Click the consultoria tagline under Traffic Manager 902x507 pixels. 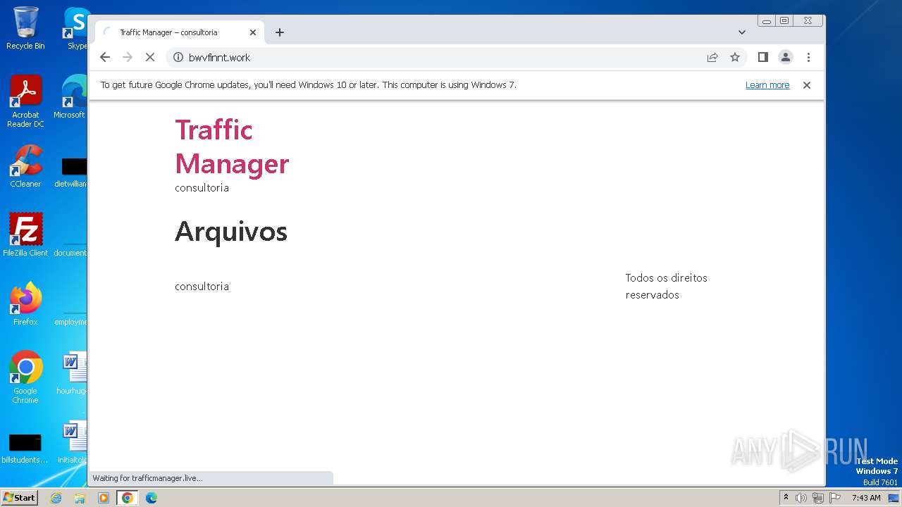pyautogui.click(x=202, y=188)
